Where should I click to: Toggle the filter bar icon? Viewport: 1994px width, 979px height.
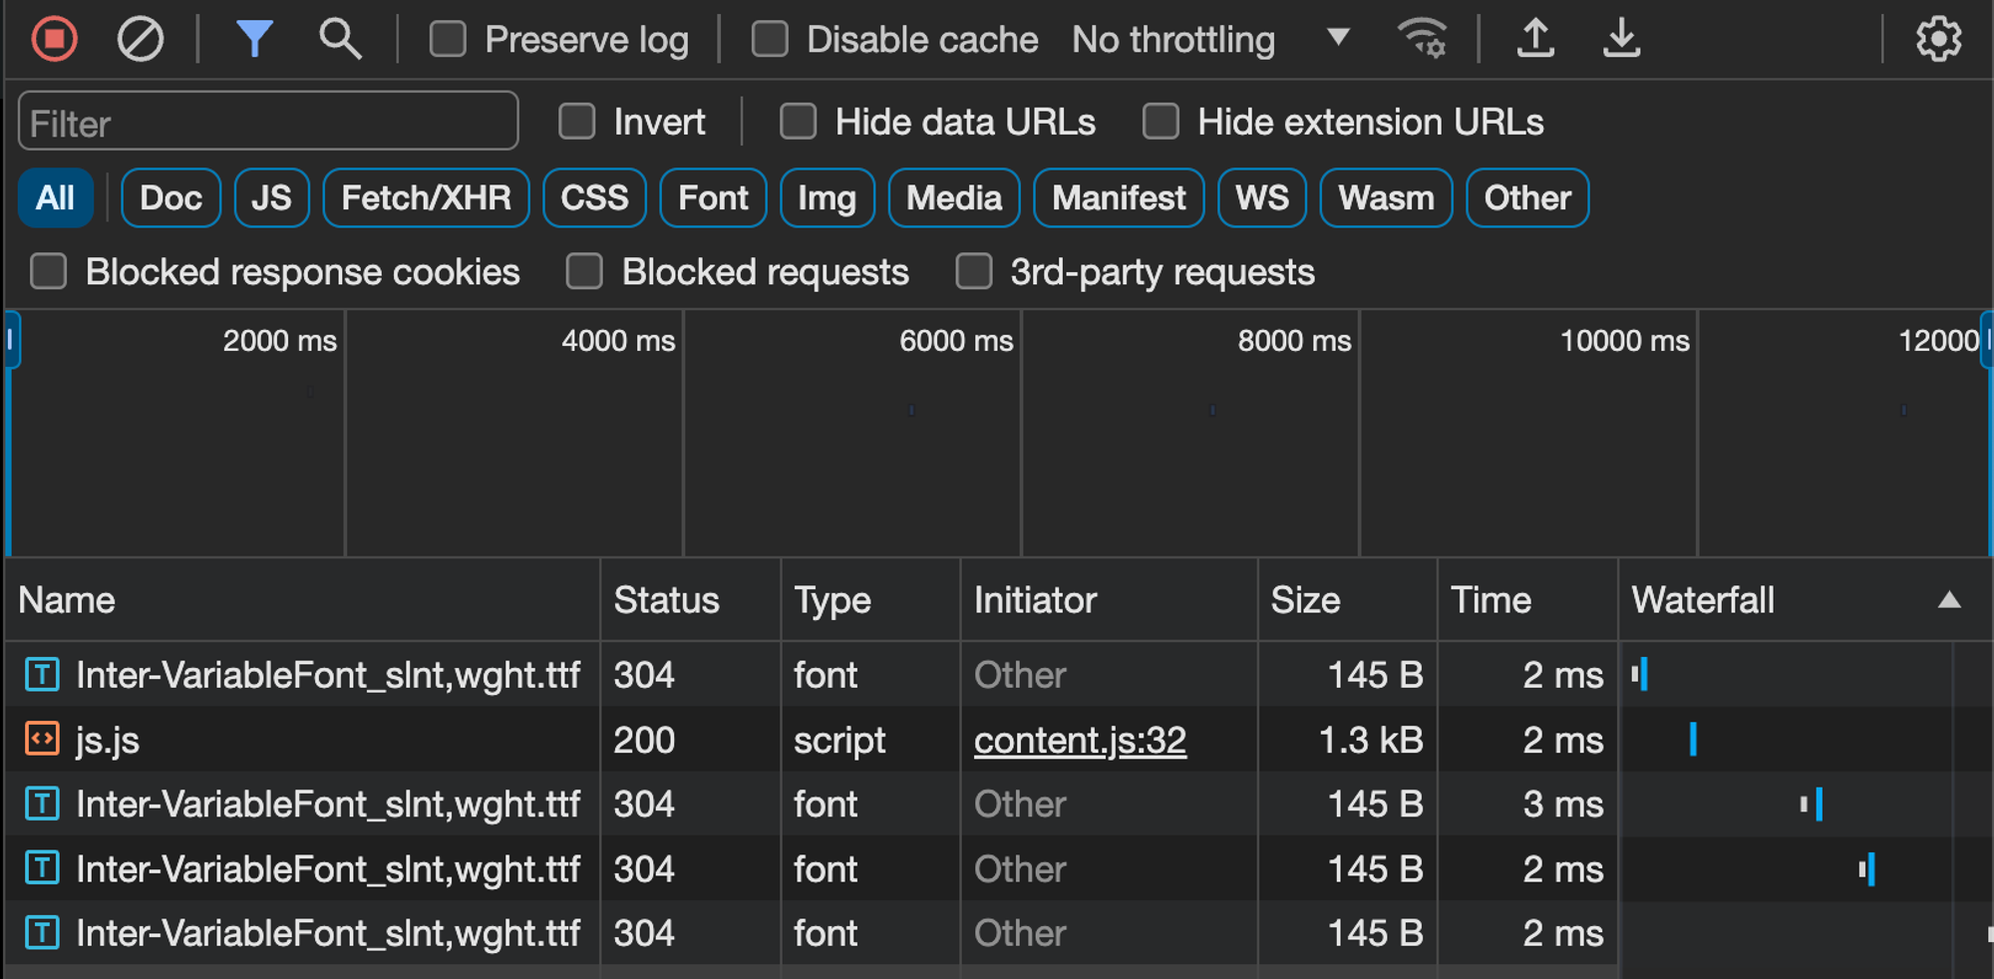click(x=254, y=40)
